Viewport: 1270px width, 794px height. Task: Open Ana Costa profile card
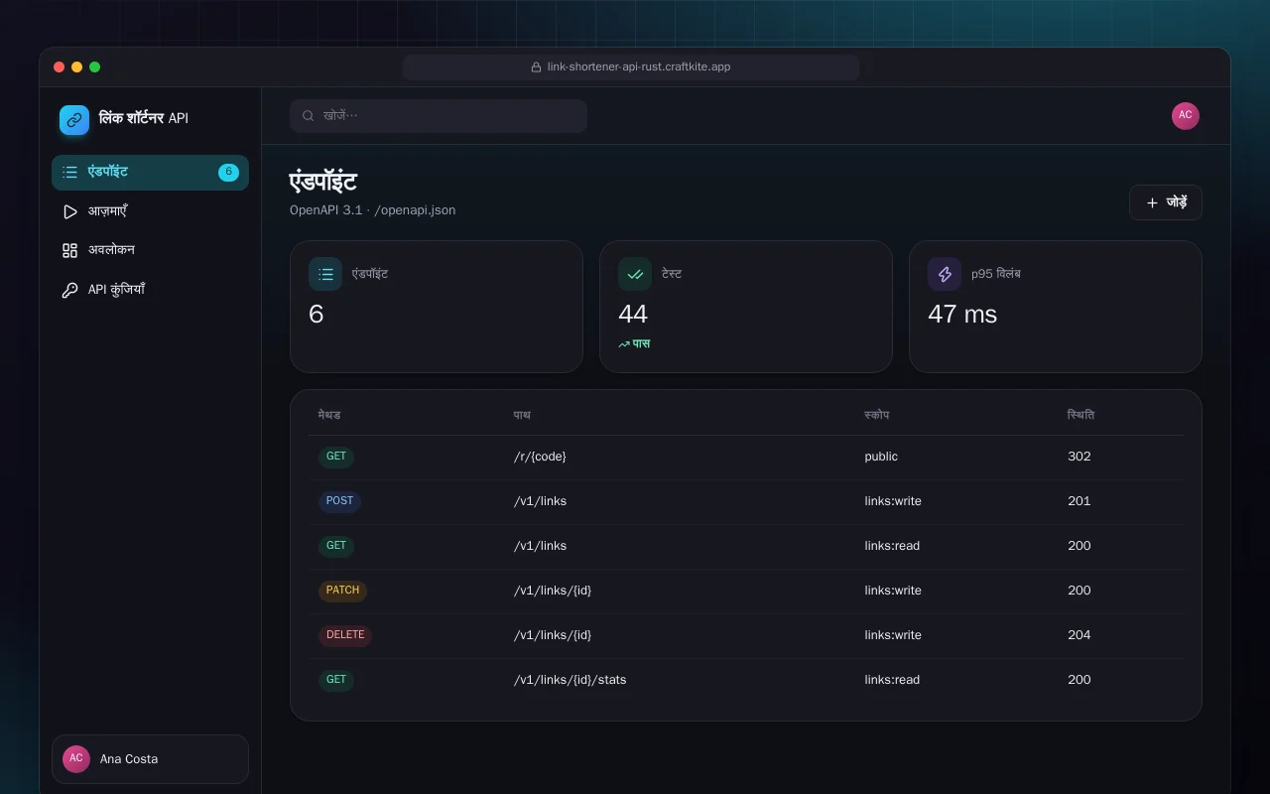[x=150, y=759]
